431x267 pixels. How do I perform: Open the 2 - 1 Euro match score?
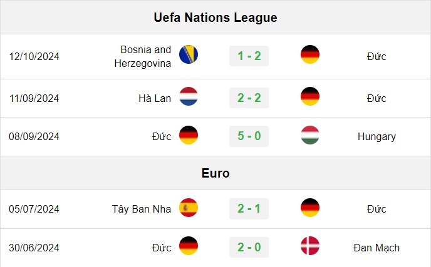(x=249, y=209)
